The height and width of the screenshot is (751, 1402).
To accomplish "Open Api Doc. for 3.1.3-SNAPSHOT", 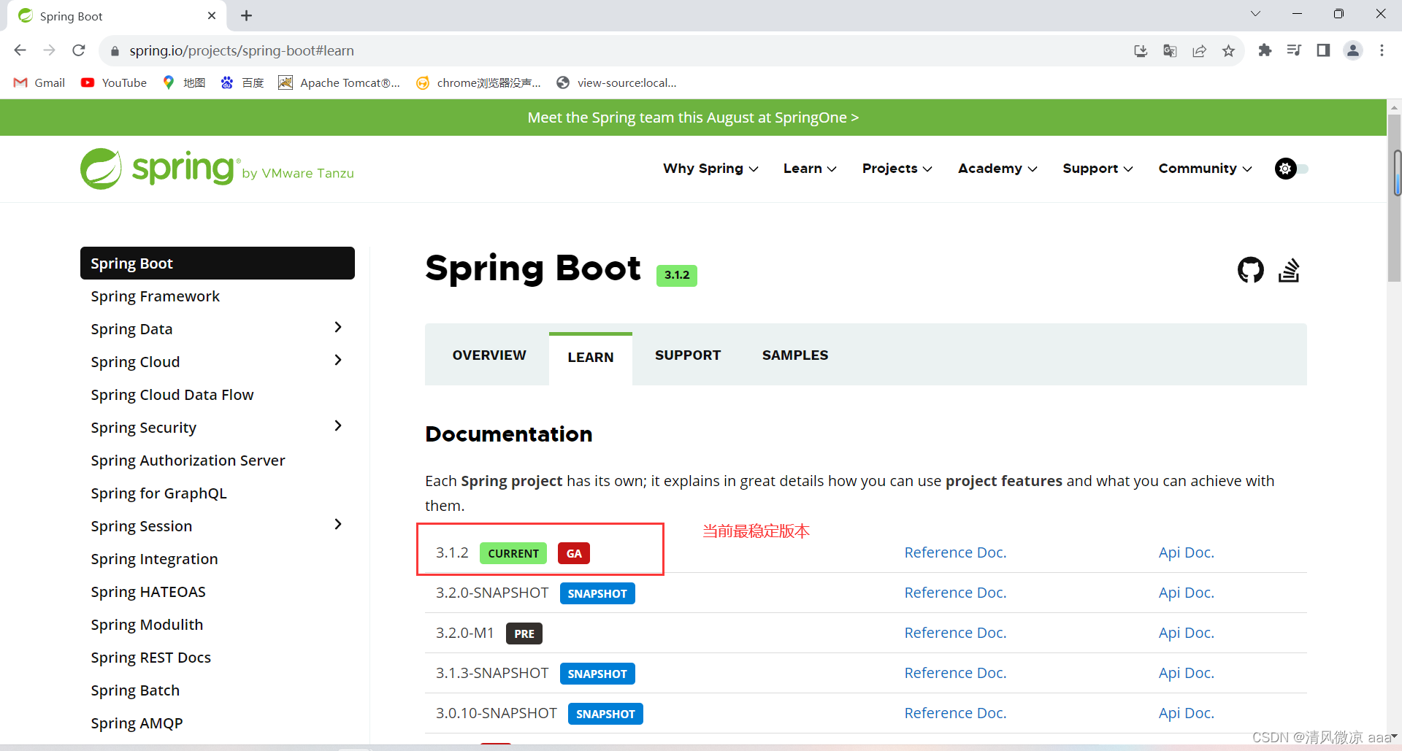I will [1186, 673].
